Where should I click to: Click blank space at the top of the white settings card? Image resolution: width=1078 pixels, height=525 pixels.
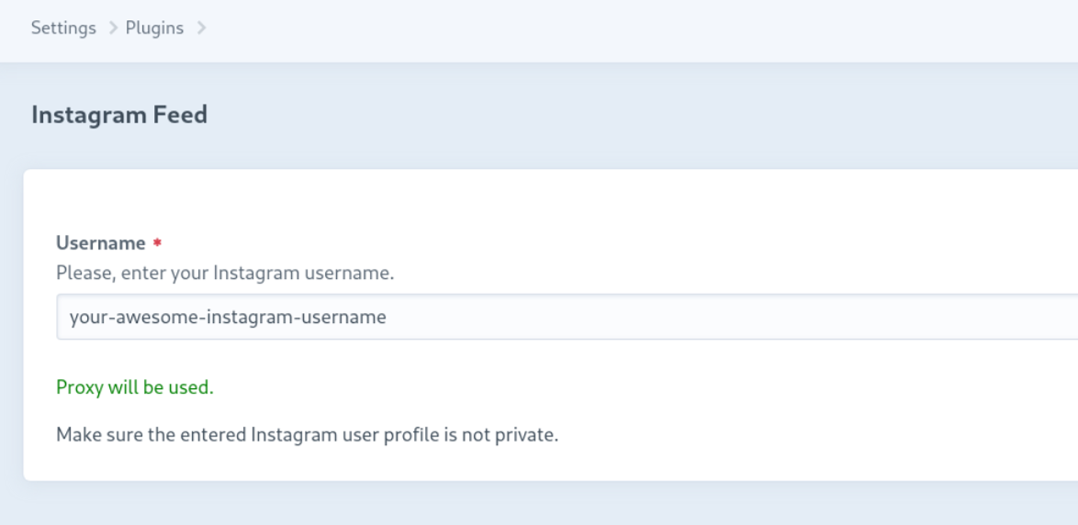[x=550, y=199]
